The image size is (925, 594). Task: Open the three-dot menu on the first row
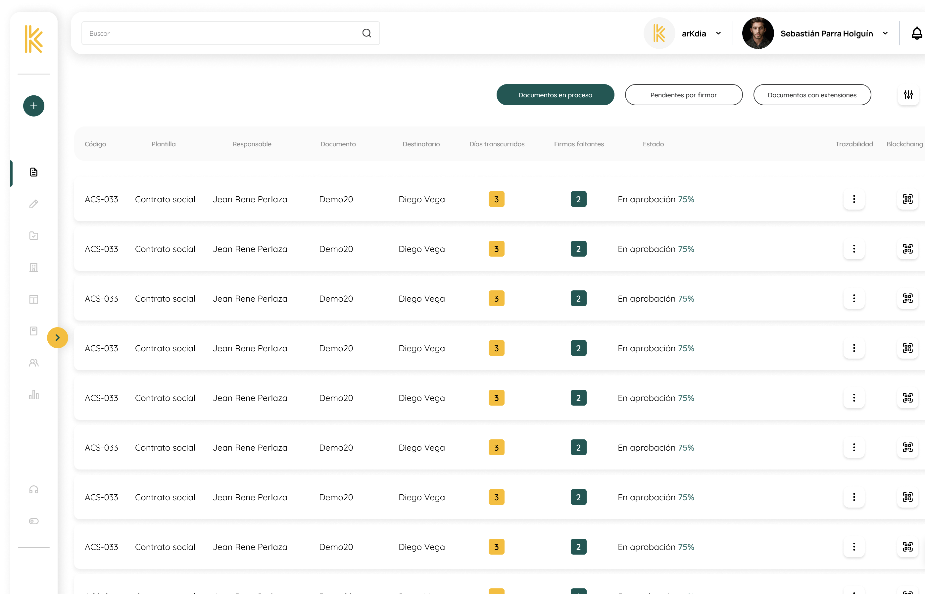point(854,199)
